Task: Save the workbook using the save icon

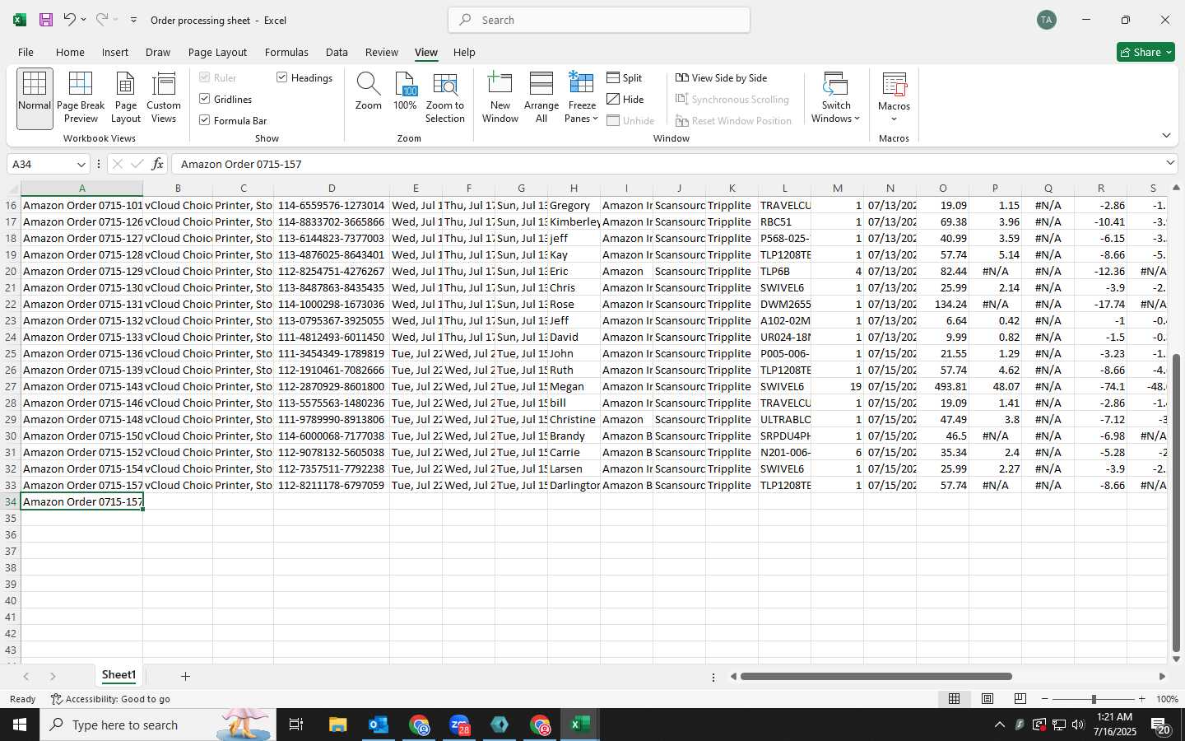Action: (x=46, y=20)
